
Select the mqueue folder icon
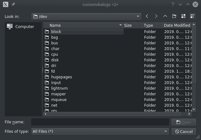(x=47, y=100)
